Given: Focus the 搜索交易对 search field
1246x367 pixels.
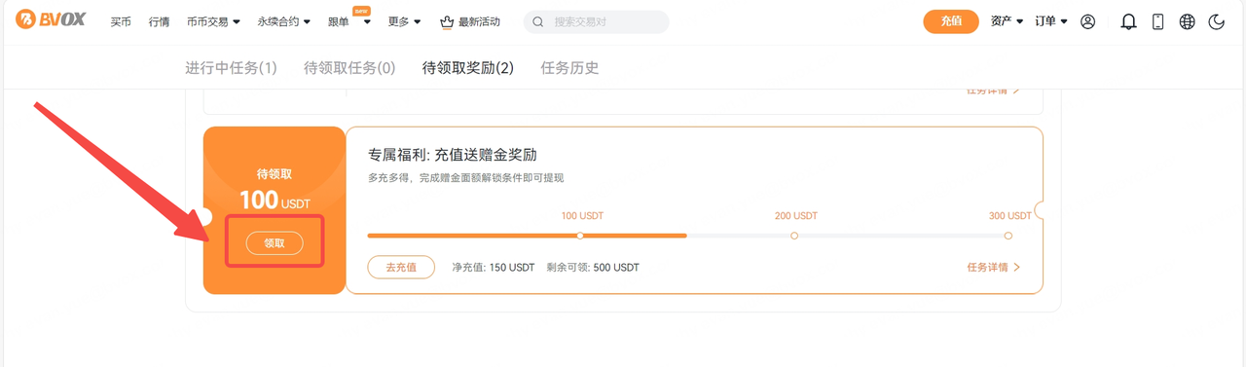Looking at the screenshot, I should pyautogui.click(x=596, y=21).
